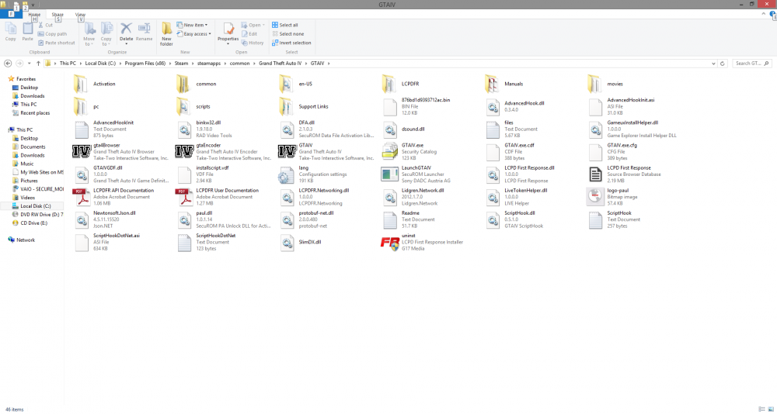Select the lang configuration settings file
The image size is (777, 414).
[x=313, y=174]
